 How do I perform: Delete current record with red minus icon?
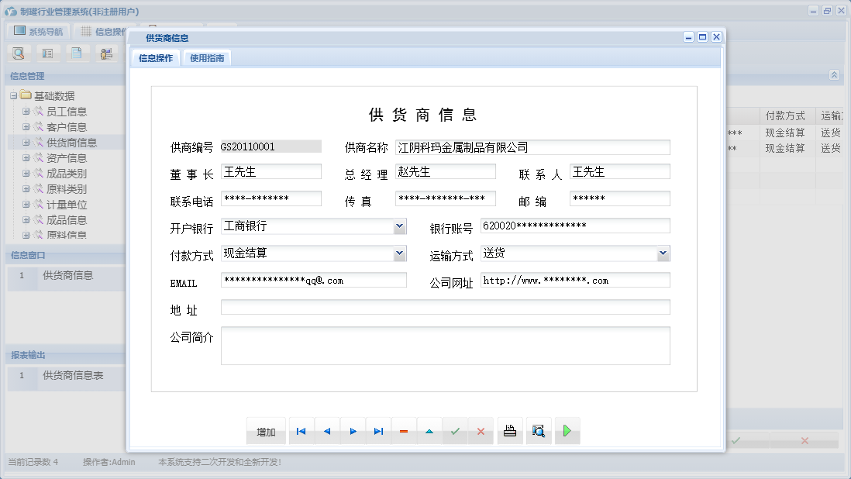pos(404,431)
